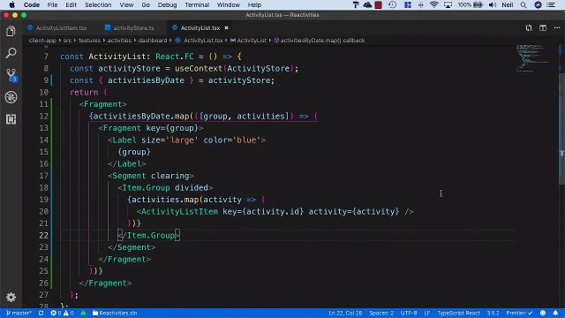Click the Siri icon in menu bar
Screen dimensions: 565x318
point(538,4)
